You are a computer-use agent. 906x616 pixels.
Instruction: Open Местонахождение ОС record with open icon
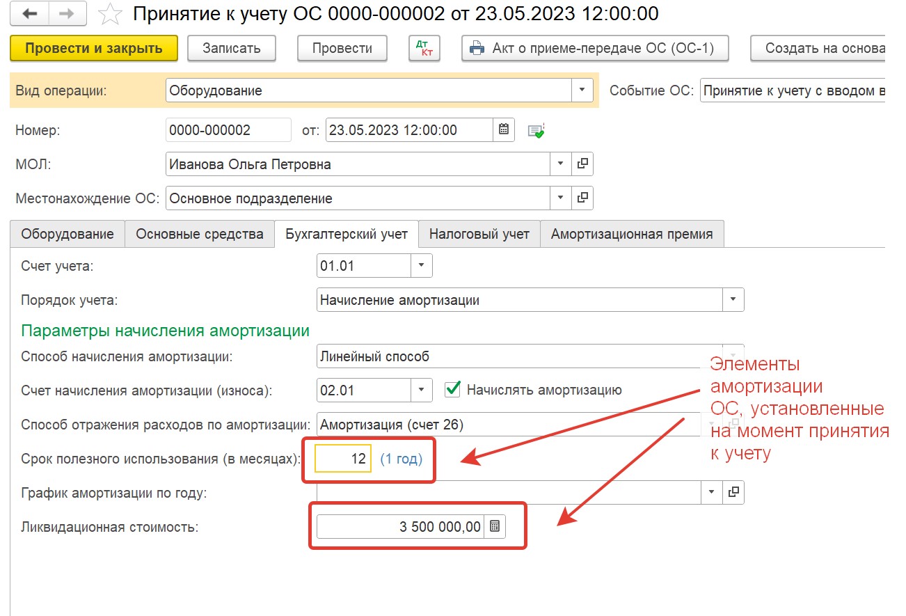pyautogui.click(x=582, y=198)
